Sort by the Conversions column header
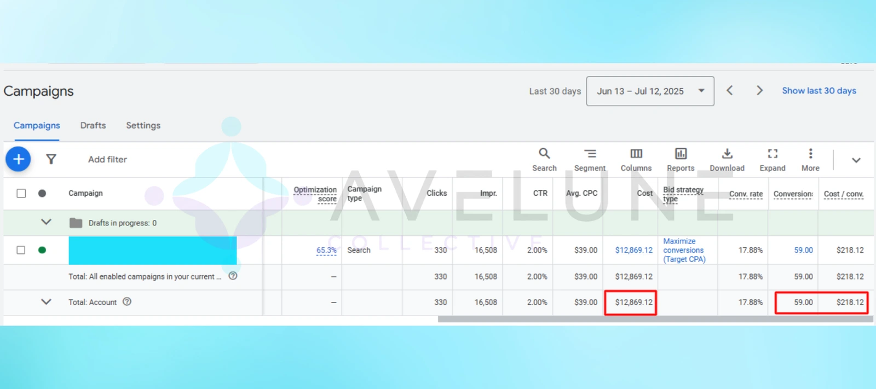The image size is (876, 389). 793,194
